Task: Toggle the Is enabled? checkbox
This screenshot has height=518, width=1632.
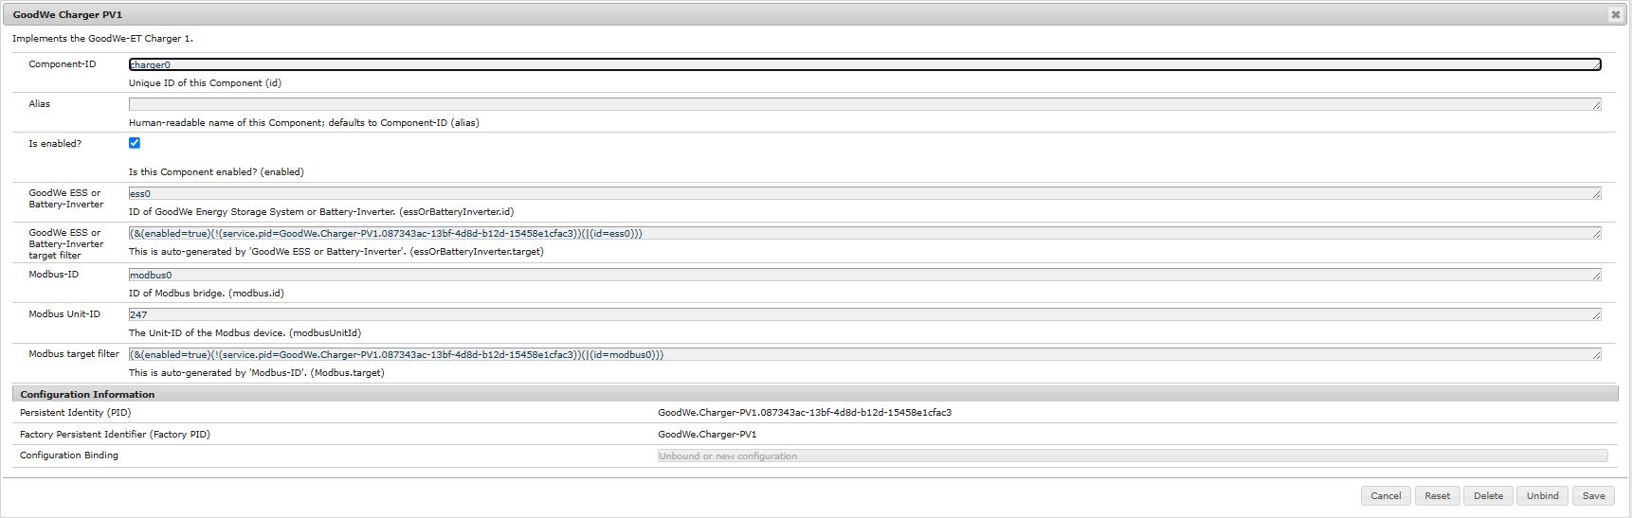Action: click(x=135, y=143)
